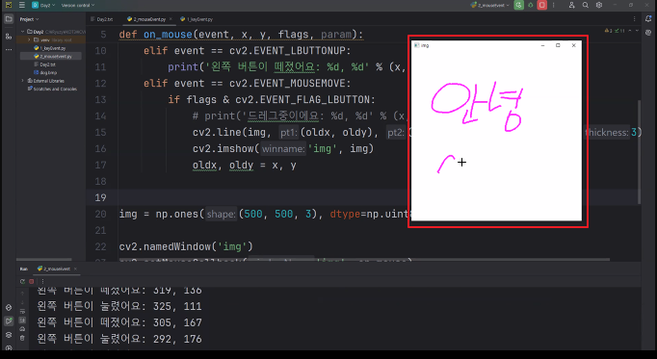Toggle Project tool window folder icon
The width and height of the screenshot is (657, 359).
9,19
